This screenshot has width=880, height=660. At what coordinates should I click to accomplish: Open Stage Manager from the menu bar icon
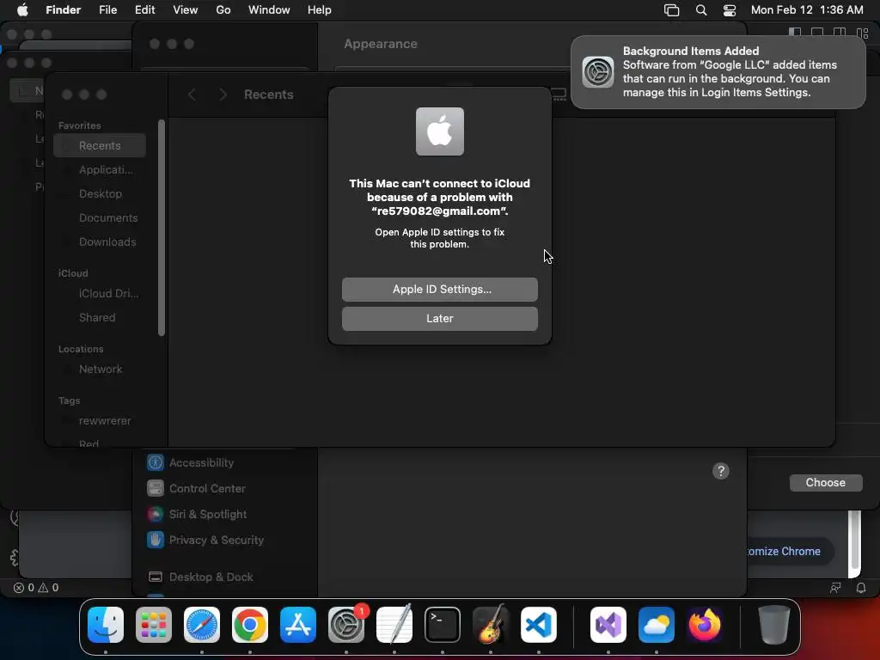tap(671, 9)
